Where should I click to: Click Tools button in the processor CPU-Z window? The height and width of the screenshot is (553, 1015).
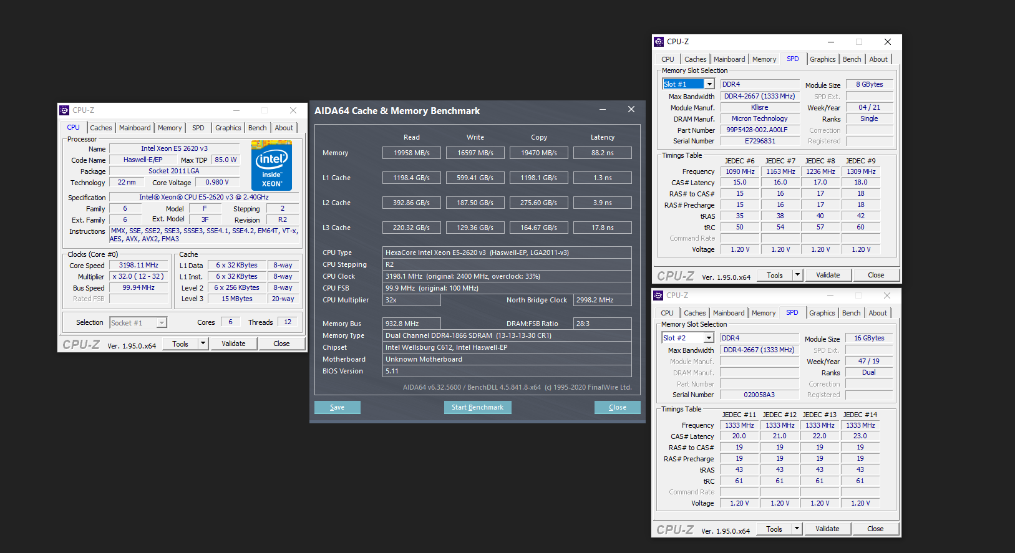click(180, 344)
